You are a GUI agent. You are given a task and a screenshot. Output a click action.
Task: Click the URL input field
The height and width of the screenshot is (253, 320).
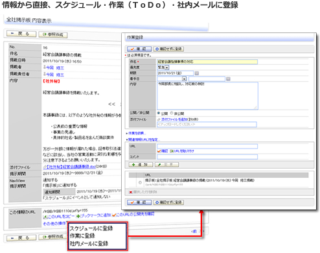[207, 147]
